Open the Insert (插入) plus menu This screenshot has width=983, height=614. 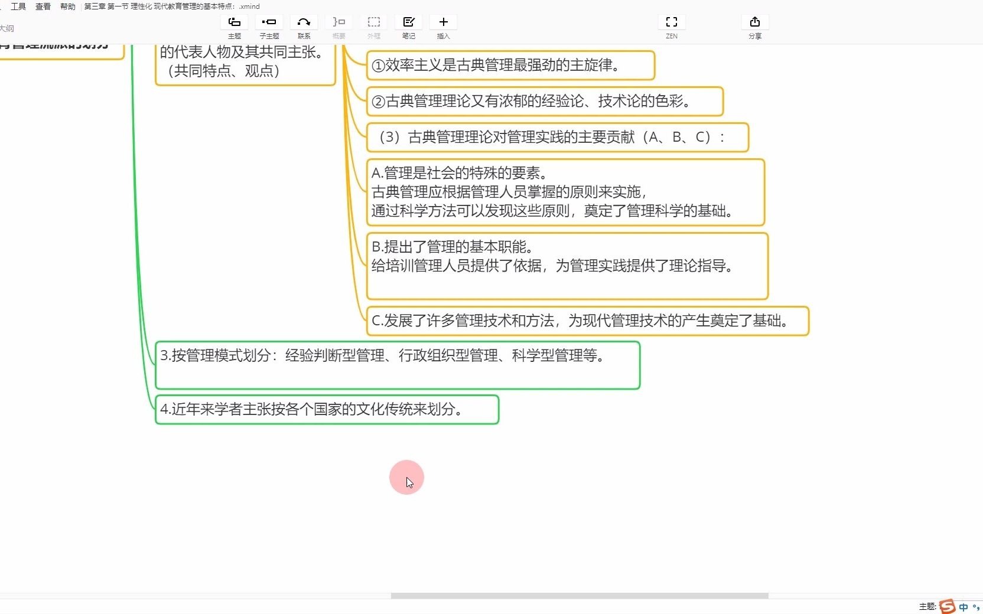tap(444, 22)
